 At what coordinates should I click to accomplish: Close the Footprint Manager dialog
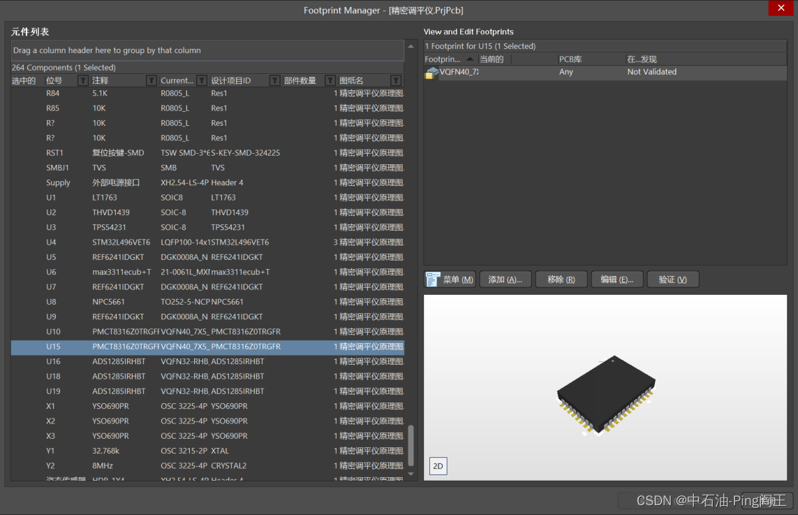click(x=780, y=8)
